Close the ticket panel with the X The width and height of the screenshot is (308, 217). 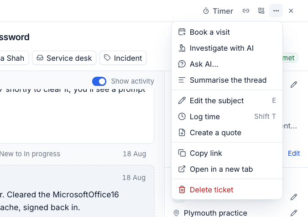coord(291,11)
